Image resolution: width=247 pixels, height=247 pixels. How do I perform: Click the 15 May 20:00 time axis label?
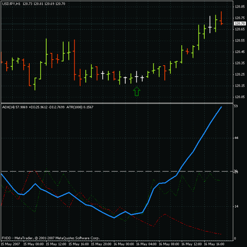101,244
